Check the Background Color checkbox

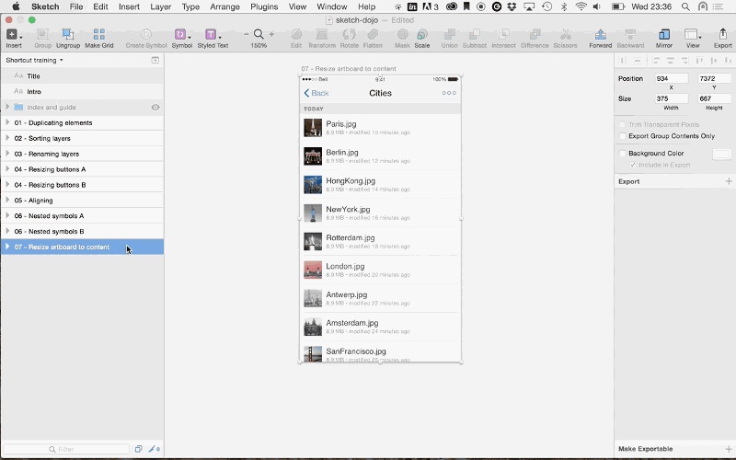[x=623, y=154]
